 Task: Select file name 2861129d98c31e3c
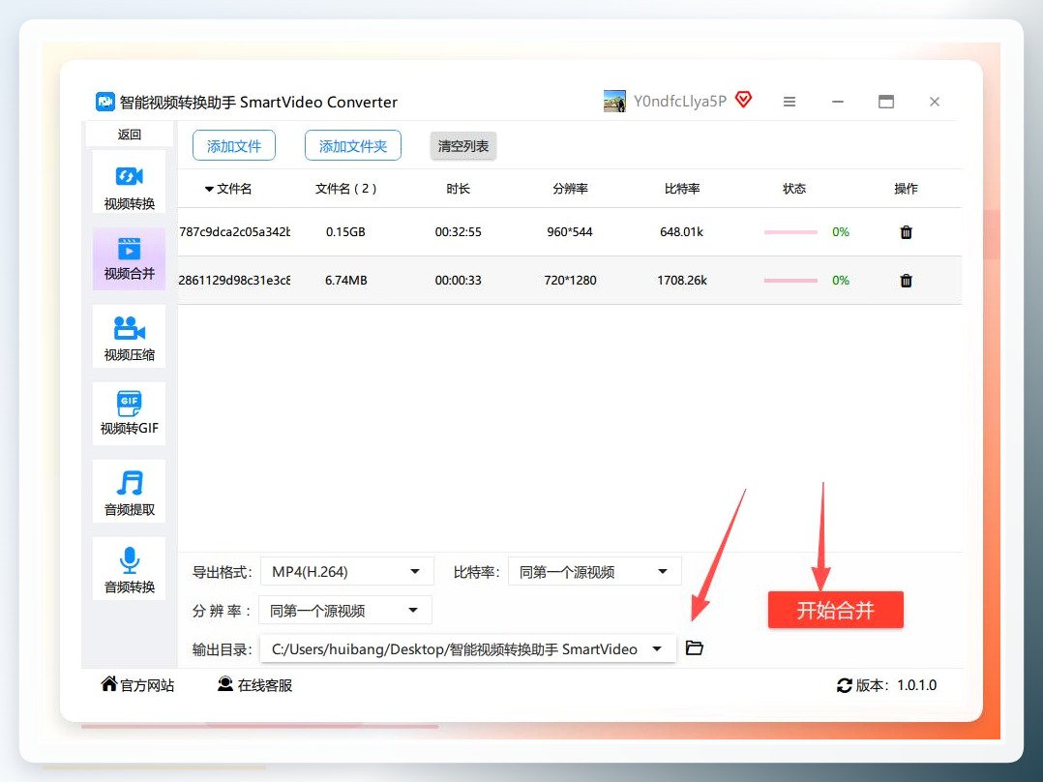[x=234, y=281]
